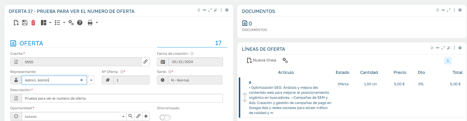
Task: Open the DOCUMENTOS panel settings gear
Action: (460, 10)
